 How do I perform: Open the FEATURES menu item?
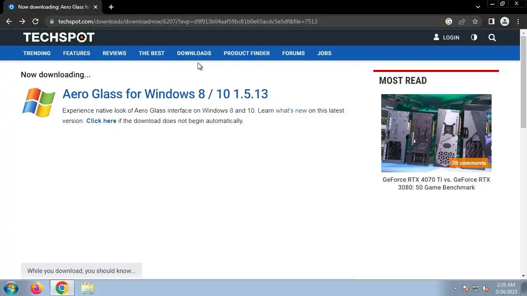pos(77,53)
